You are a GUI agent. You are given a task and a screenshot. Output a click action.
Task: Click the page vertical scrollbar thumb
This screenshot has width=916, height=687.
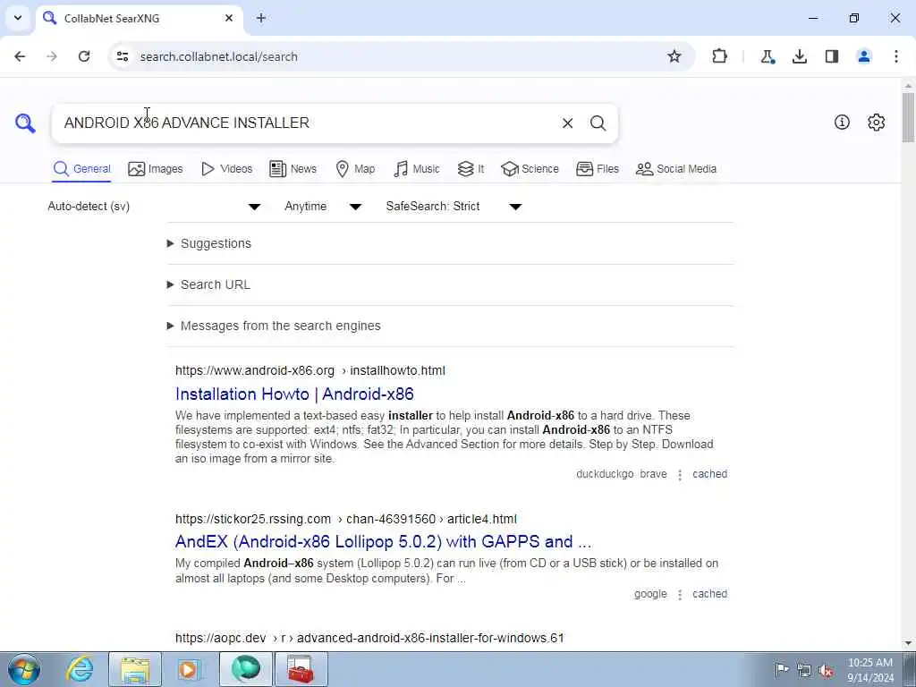click(x=908, y=116)
